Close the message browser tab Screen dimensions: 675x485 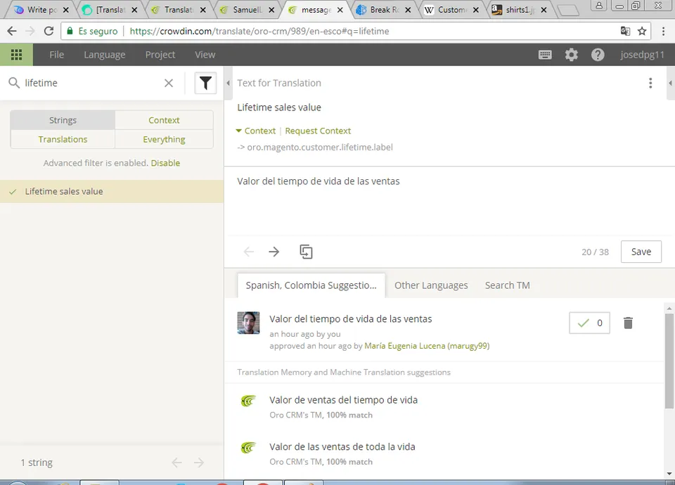pos(340,10)
